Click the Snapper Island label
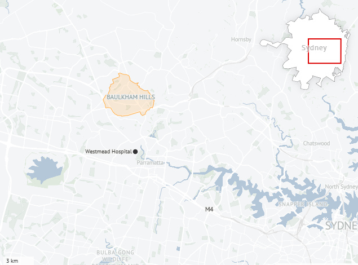 point(303,204)
